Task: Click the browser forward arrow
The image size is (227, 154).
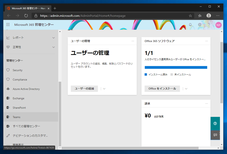Action: click(17, 16)
